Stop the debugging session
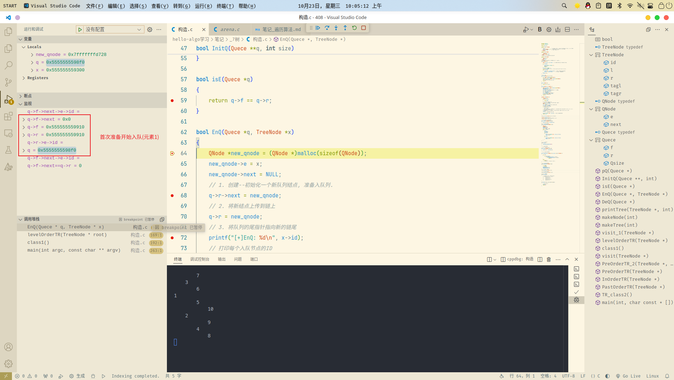The height and width of the screenshot is (380, 674). pyautogui.click(x=364, y=28)
